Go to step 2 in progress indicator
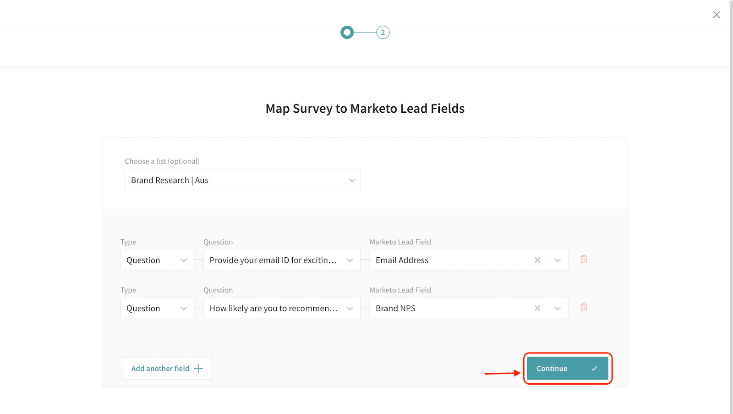Screen dimensions: 733x414 [x=383, y=33]
